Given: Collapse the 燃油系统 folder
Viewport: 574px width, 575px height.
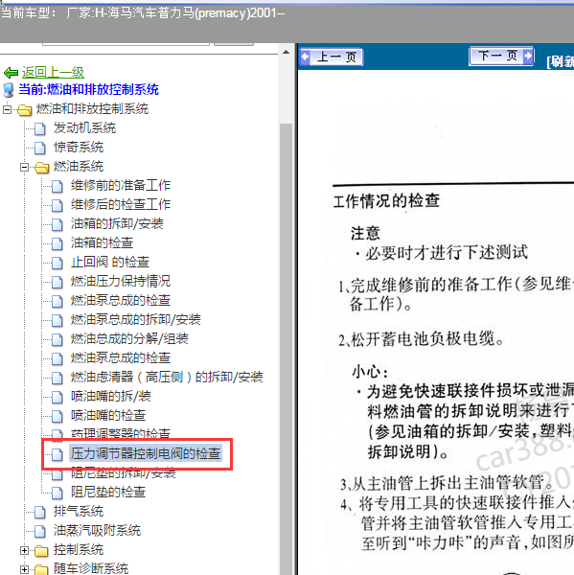Looking at the screenshot, I should [x=25, y=167].
